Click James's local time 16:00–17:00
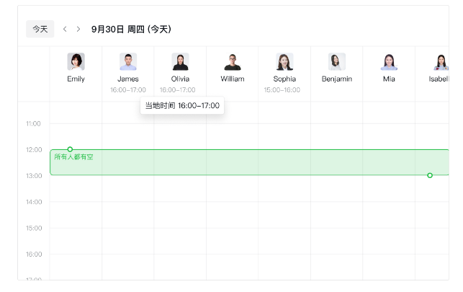463x292 pixels. [x=128, y=90]
